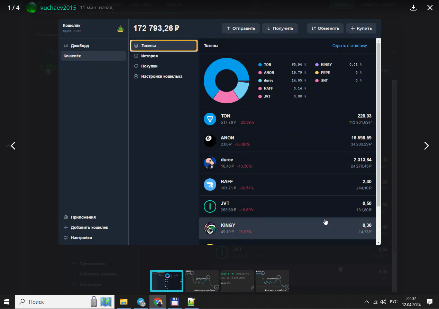Select the Токены tab in wallet menu
Viewport: 439px width, 309px height.
click(164, 46)
